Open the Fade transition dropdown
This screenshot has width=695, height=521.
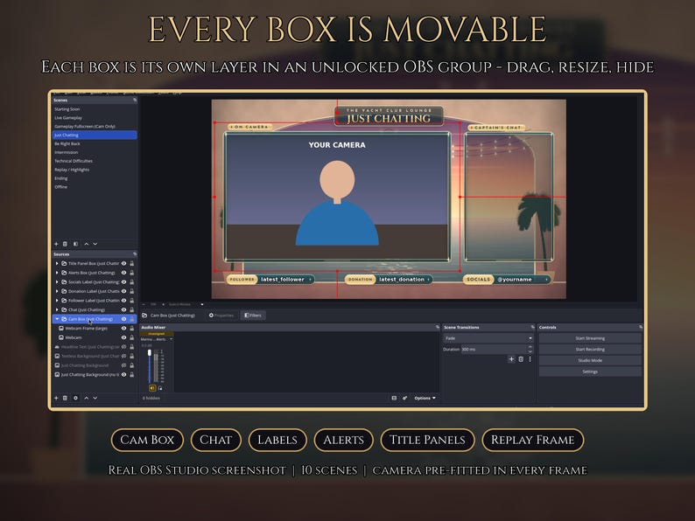tap(488, 338)
